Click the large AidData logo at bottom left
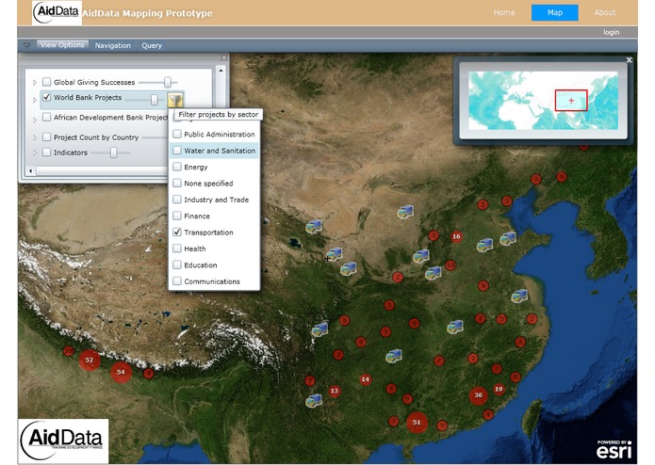Image resolution: width=655 pixels, height=465 pixels. pyautogui.click(x=63, y=441)
